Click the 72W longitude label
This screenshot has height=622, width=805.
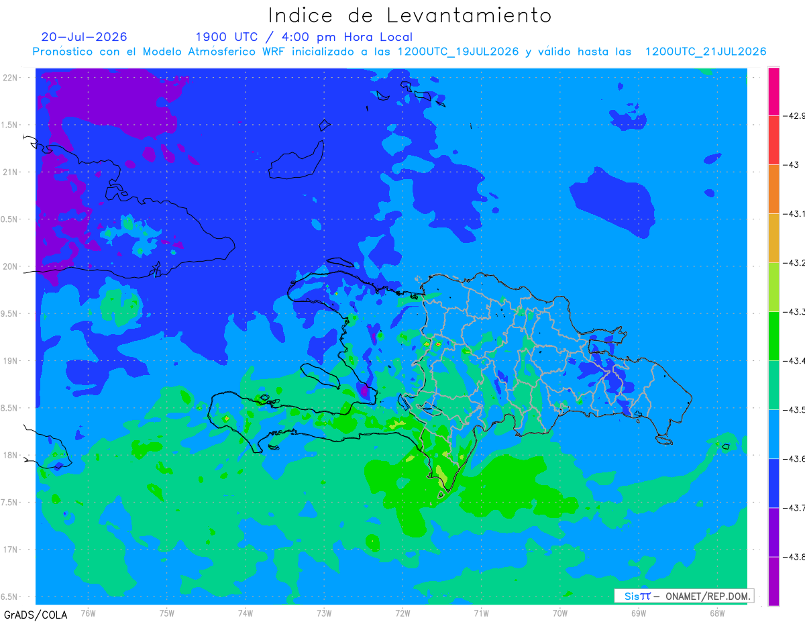(x=402, y=613)
